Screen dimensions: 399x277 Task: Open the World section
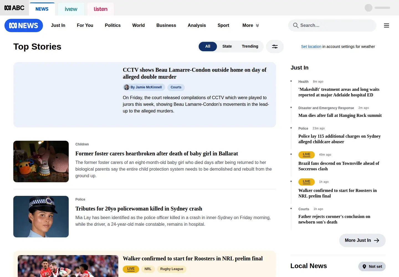pyautogui.click(x=139, y=25)
